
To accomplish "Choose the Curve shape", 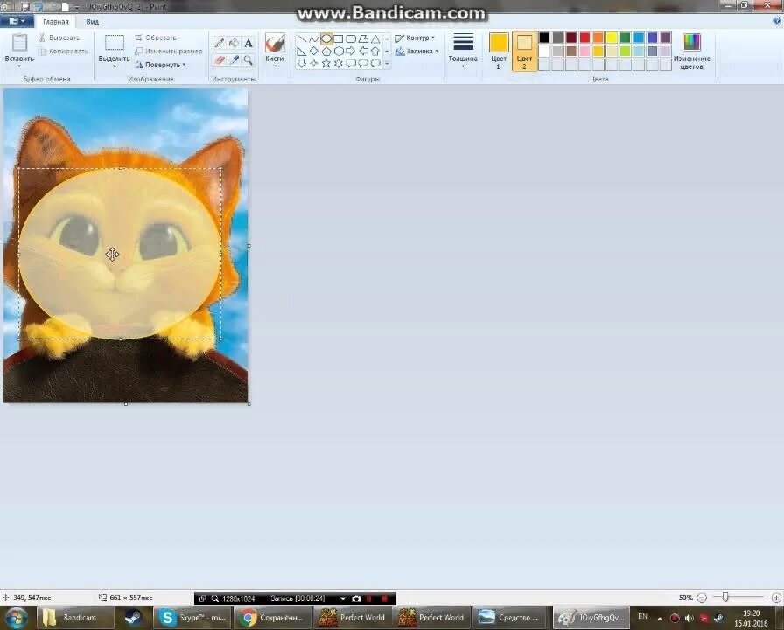I will click(x=314, y=38).
